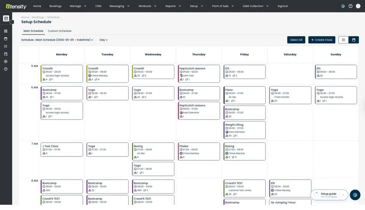This screenshot has width=365, height=210.
Task: Open Friday Piano class card
Action: [244, 95]
